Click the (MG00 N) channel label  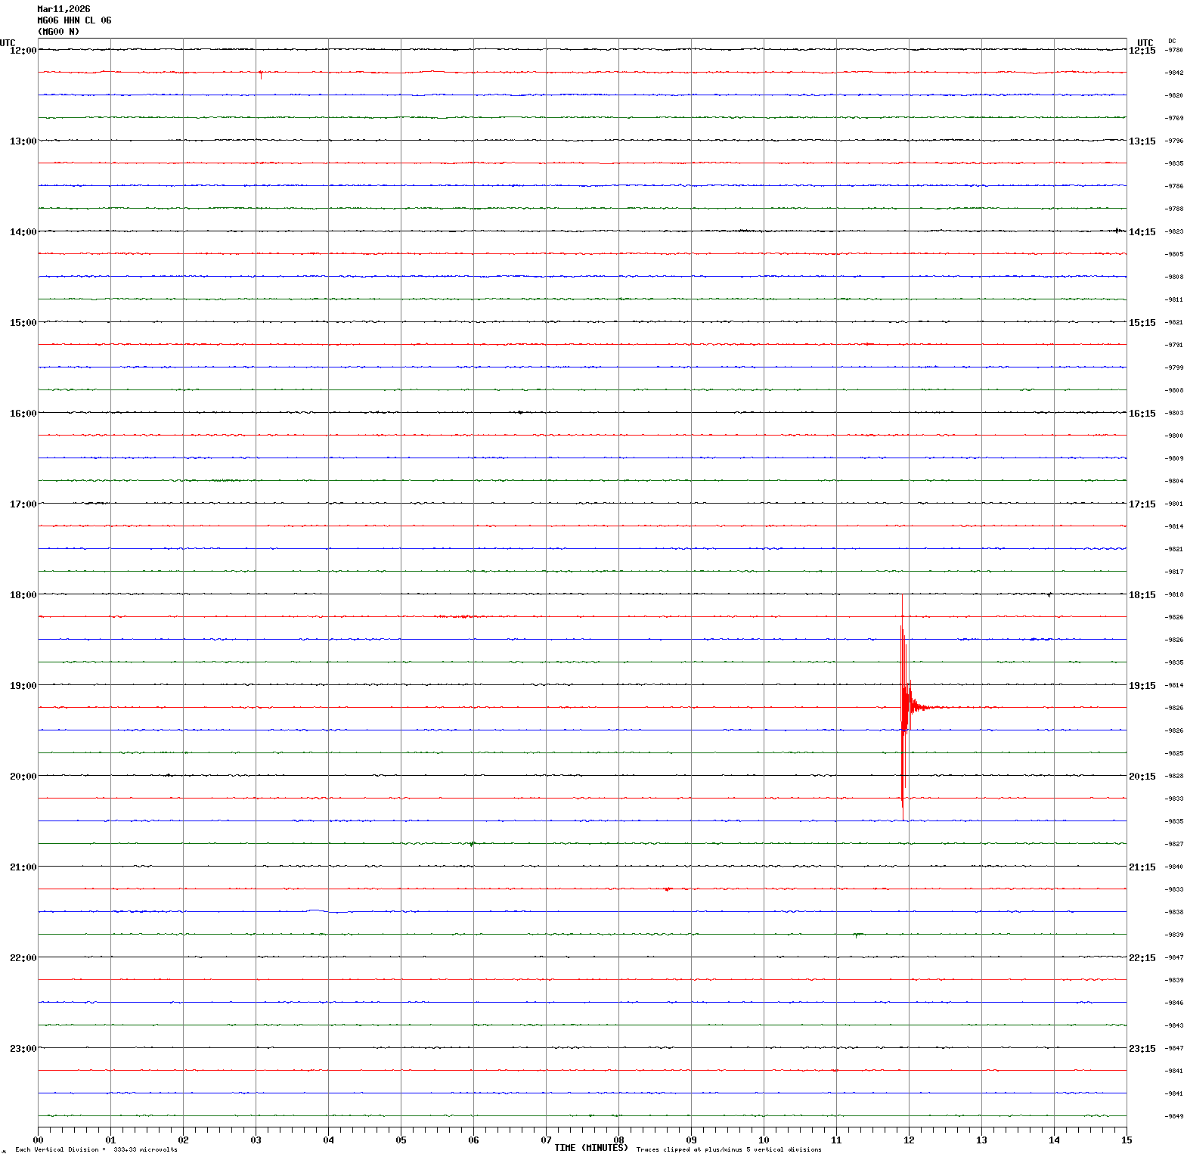(x=58, y=32)
